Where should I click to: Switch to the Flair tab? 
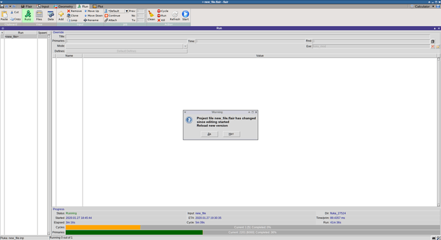click(26, 6)
